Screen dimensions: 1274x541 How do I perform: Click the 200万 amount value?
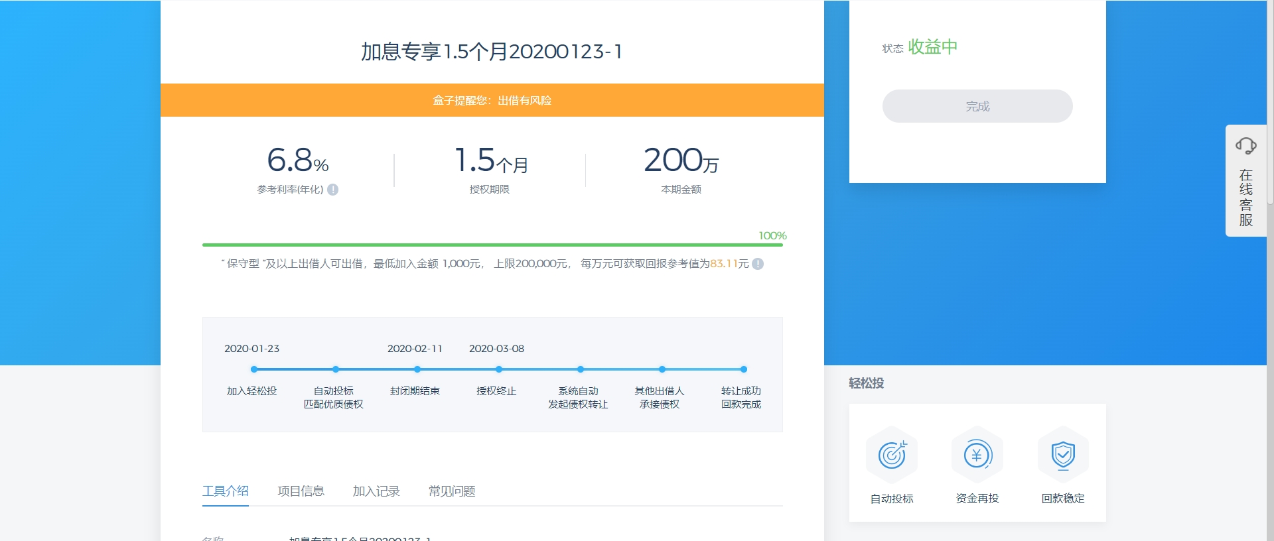(681, 160)
